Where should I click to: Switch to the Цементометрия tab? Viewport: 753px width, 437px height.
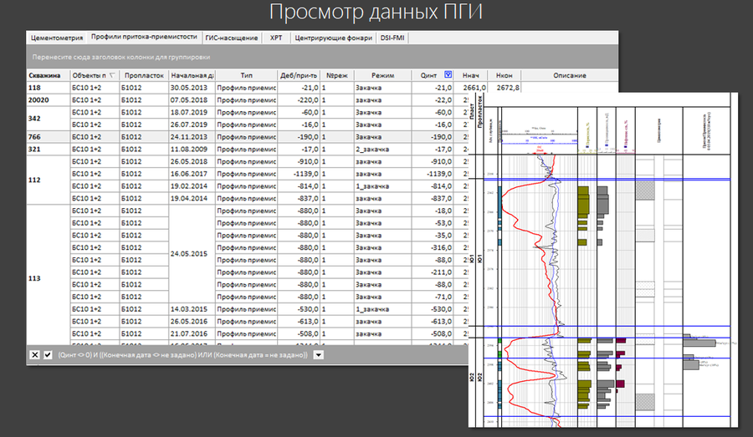(x=57, y=38)
